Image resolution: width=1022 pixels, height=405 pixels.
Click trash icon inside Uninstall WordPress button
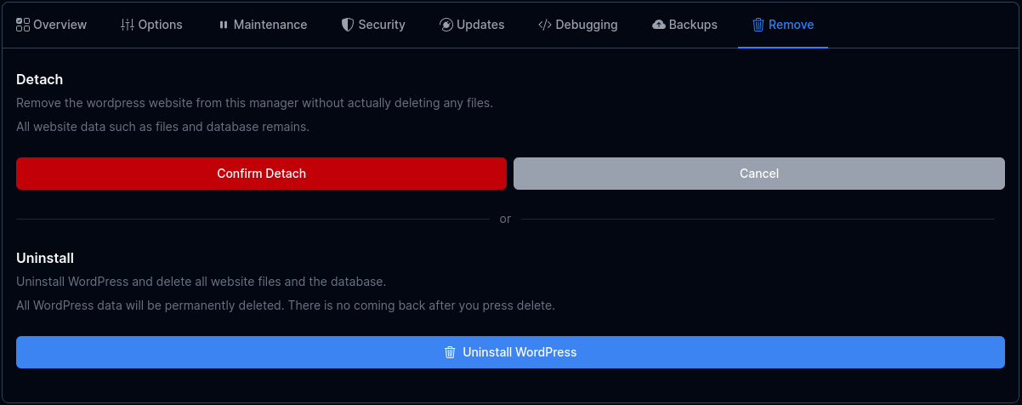coord(451,352)
